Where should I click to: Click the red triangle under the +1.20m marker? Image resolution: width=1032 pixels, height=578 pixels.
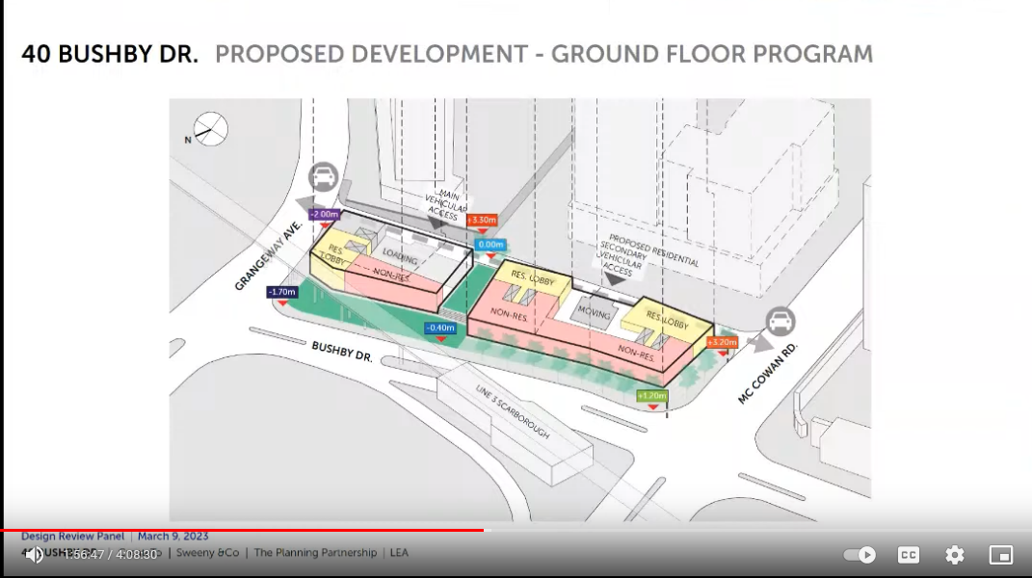click(653, 407)
